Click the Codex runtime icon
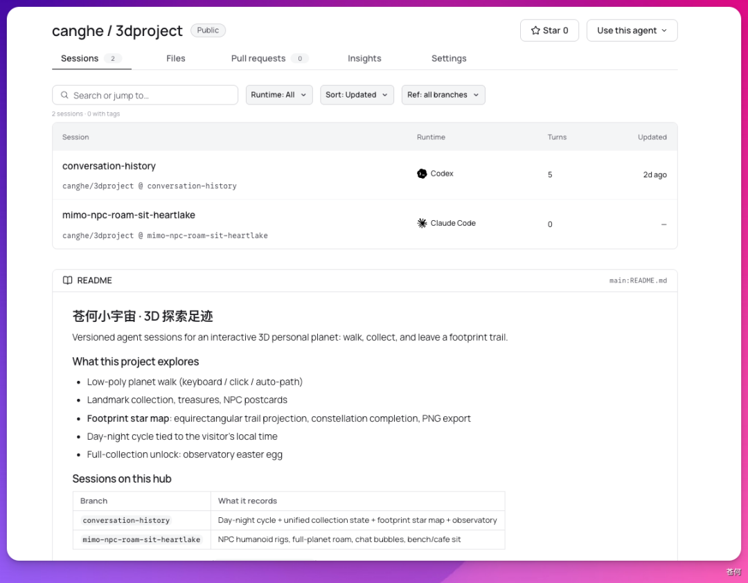This screenshot has width=748, height=583. (422, 174)
